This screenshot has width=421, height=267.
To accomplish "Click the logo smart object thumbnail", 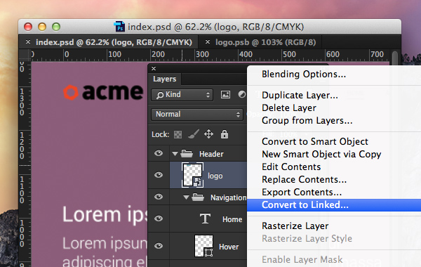I will (192, 175).
